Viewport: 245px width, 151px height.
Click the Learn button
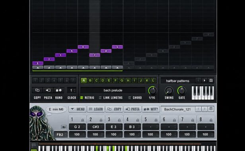point(96,109)
